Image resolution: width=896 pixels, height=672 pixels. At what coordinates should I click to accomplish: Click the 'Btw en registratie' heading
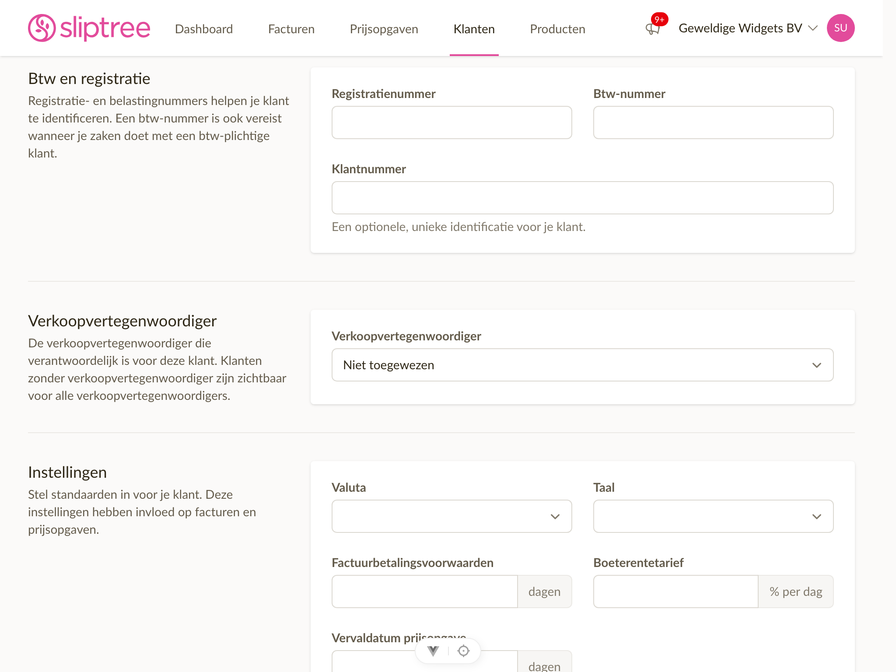[89, 79]
